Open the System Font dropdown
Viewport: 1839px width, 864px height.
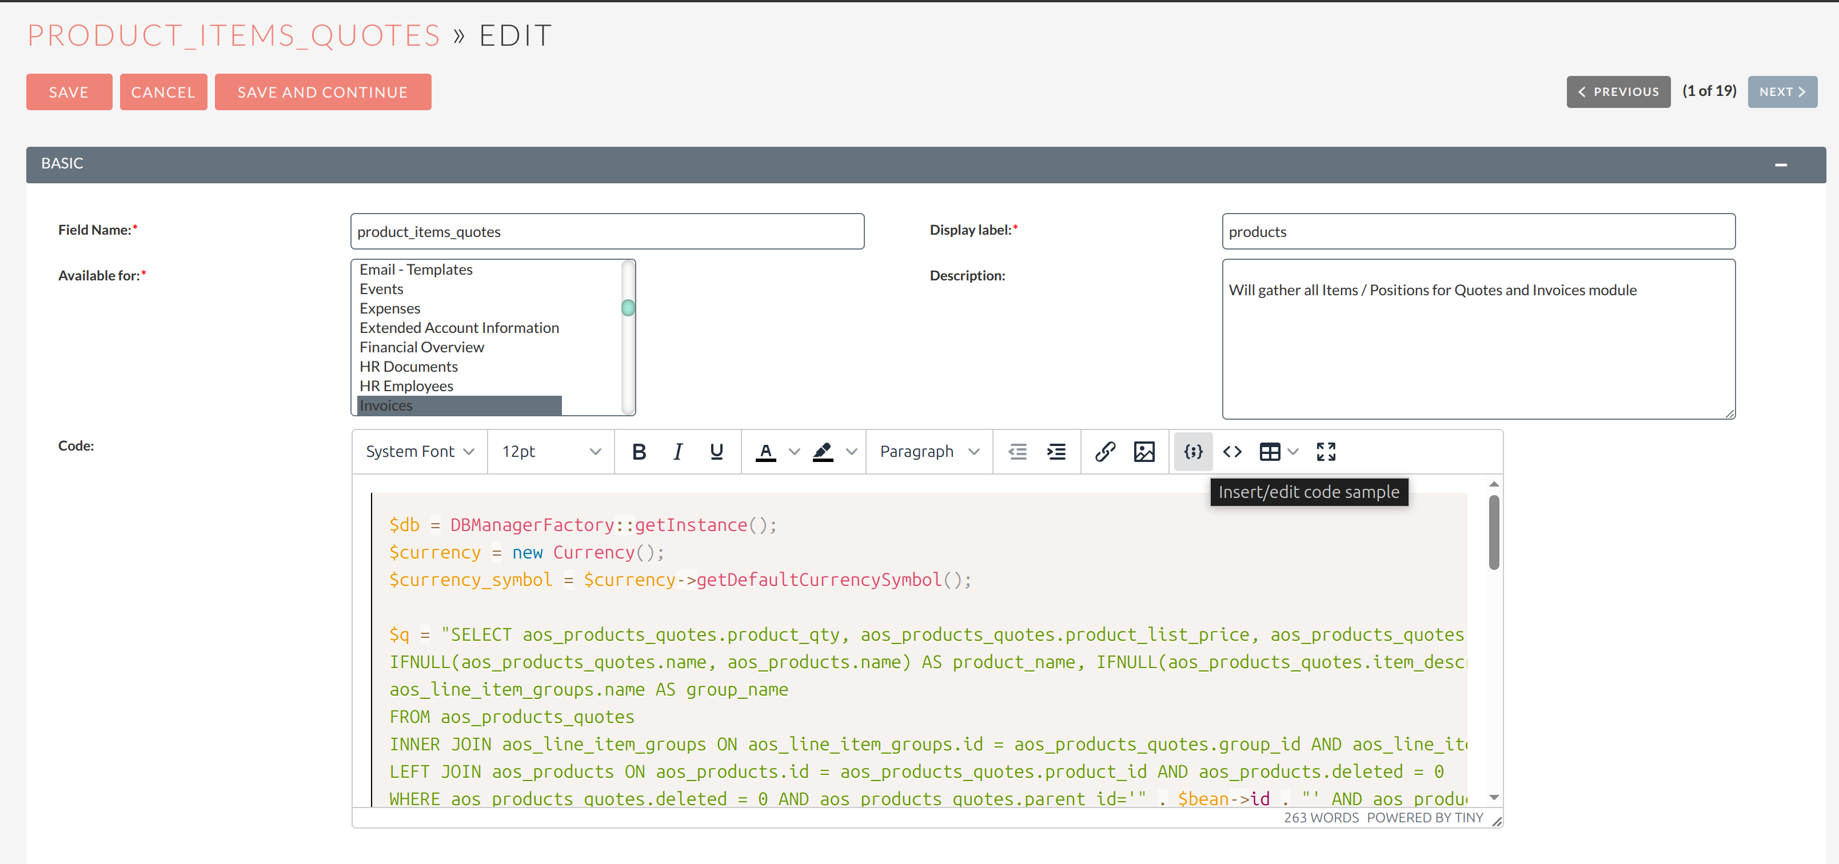click(x=418, y=451)
